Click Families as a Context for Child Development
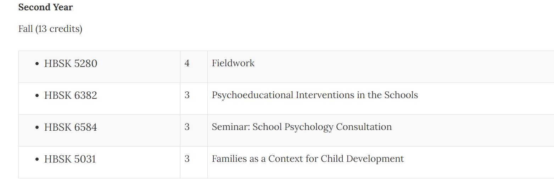The width and height of the screenshot is (554, 182). (x=308, y=159)
